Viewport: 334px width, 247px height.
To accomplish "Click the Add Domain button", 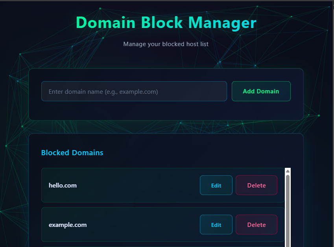I will [x=261, y=91].
